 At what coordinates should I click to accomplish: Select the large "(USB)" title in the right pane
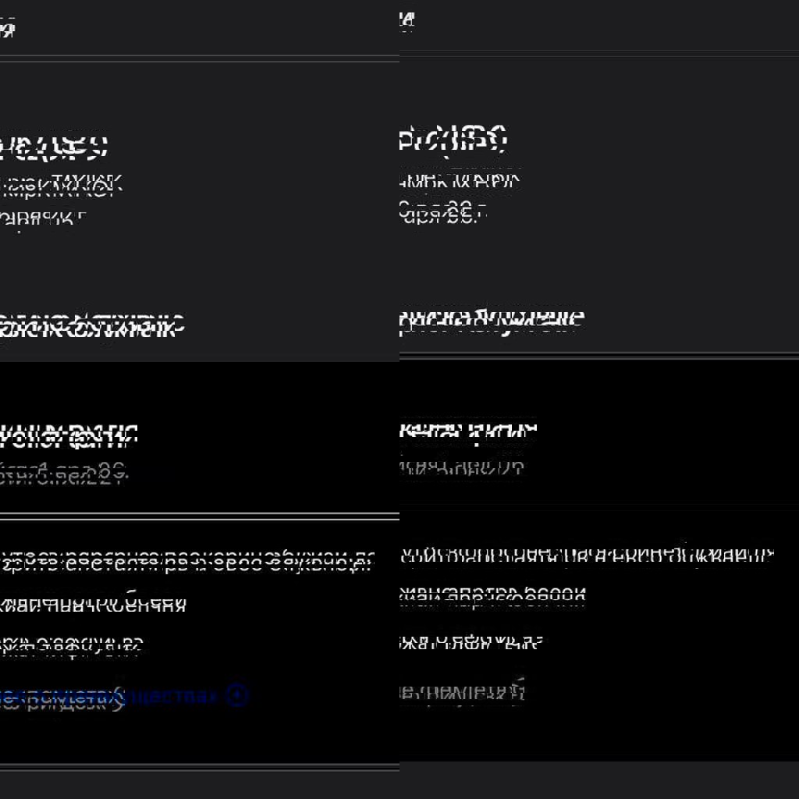pos(453,140)
